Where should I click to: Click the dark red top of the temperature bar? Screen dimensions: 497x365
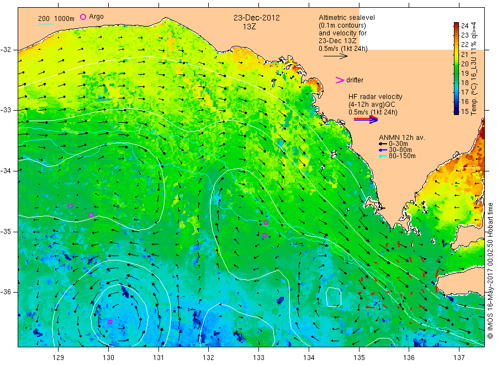point(456,25)
